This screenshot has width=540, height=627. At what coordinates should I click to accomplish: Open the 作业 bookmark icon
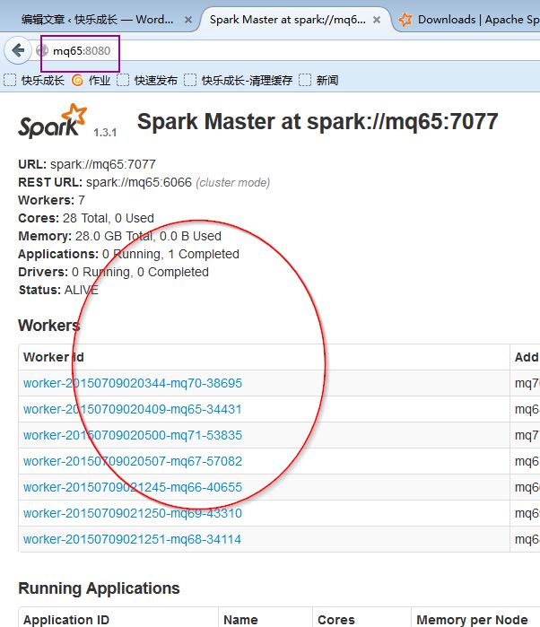78,81
